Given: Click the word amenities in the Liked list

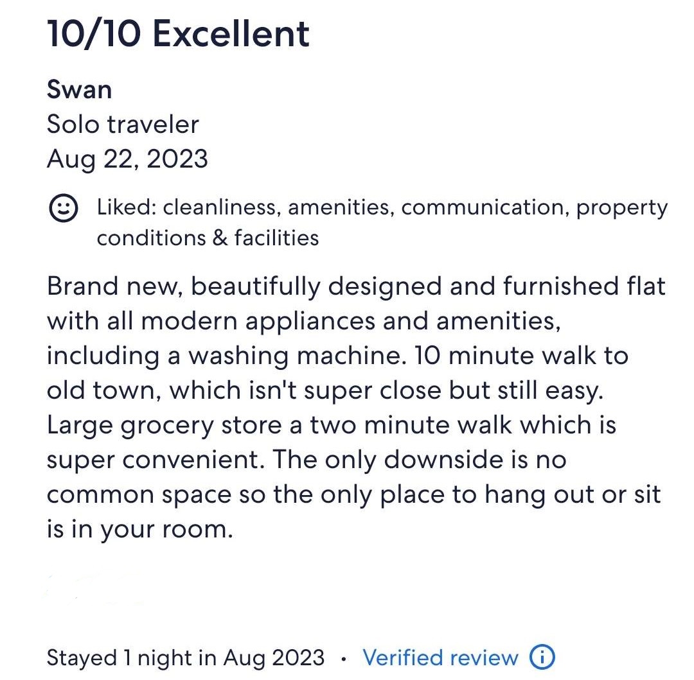Looking at the screenshot, I should coord(339,207).
